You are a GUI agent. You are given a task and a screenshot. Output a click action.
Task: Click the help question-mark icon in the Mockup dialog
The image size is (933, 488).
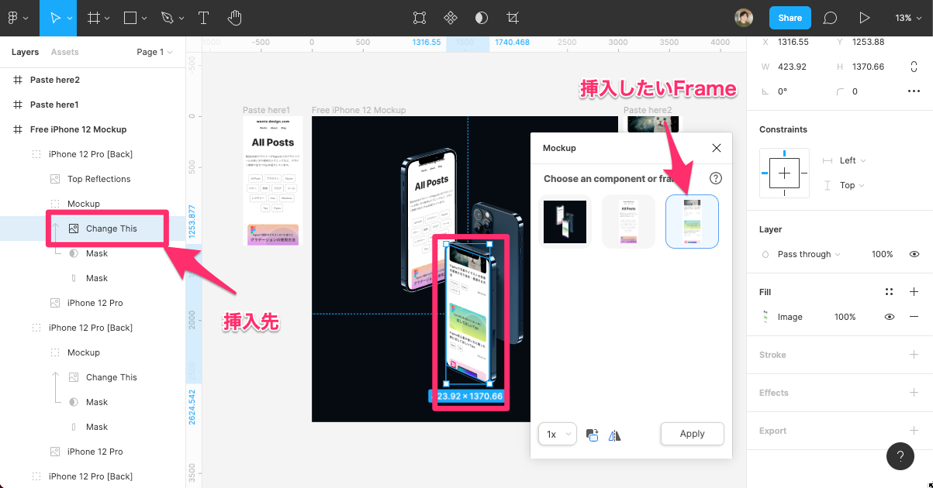(x=715, y=177)
